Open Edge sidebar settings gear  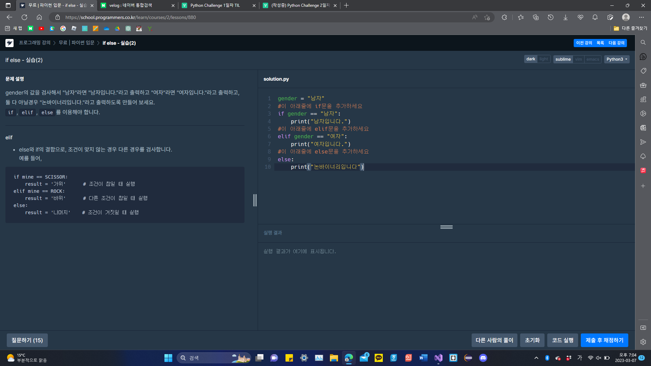click(643, 342)
